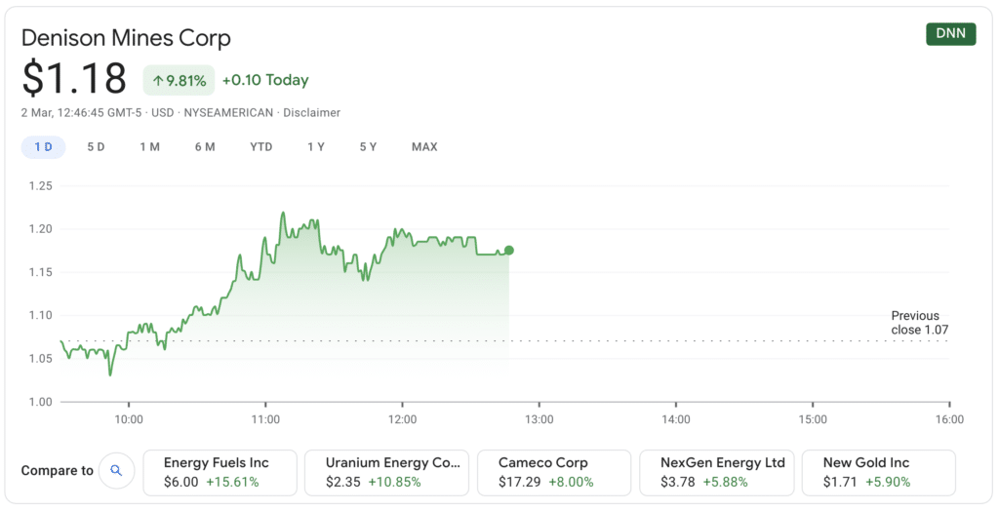Switch to the 5 D range
This screenshot has height=511, width=999.
coord(96,147)
